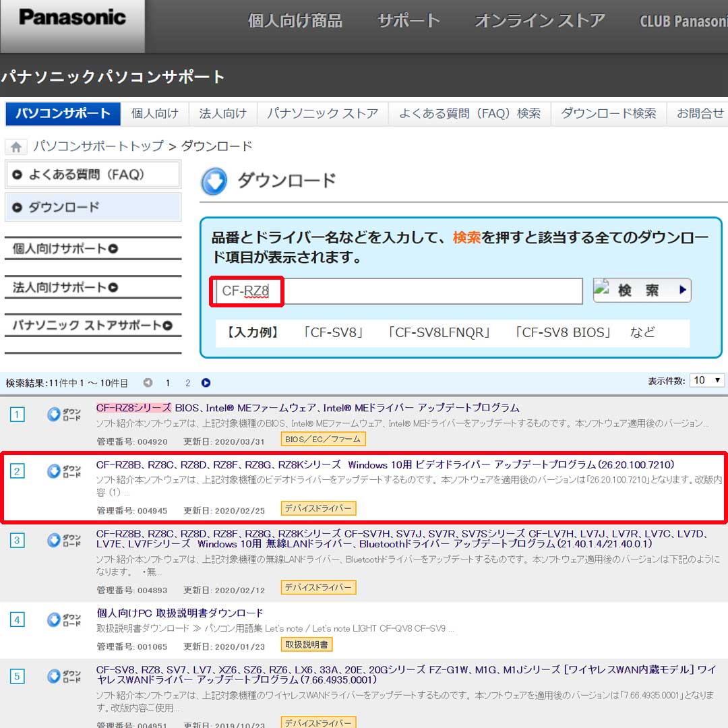Open CF-RZ8シリーズ BIOS update program link
The image size is (728, 728).
point(307,408)
